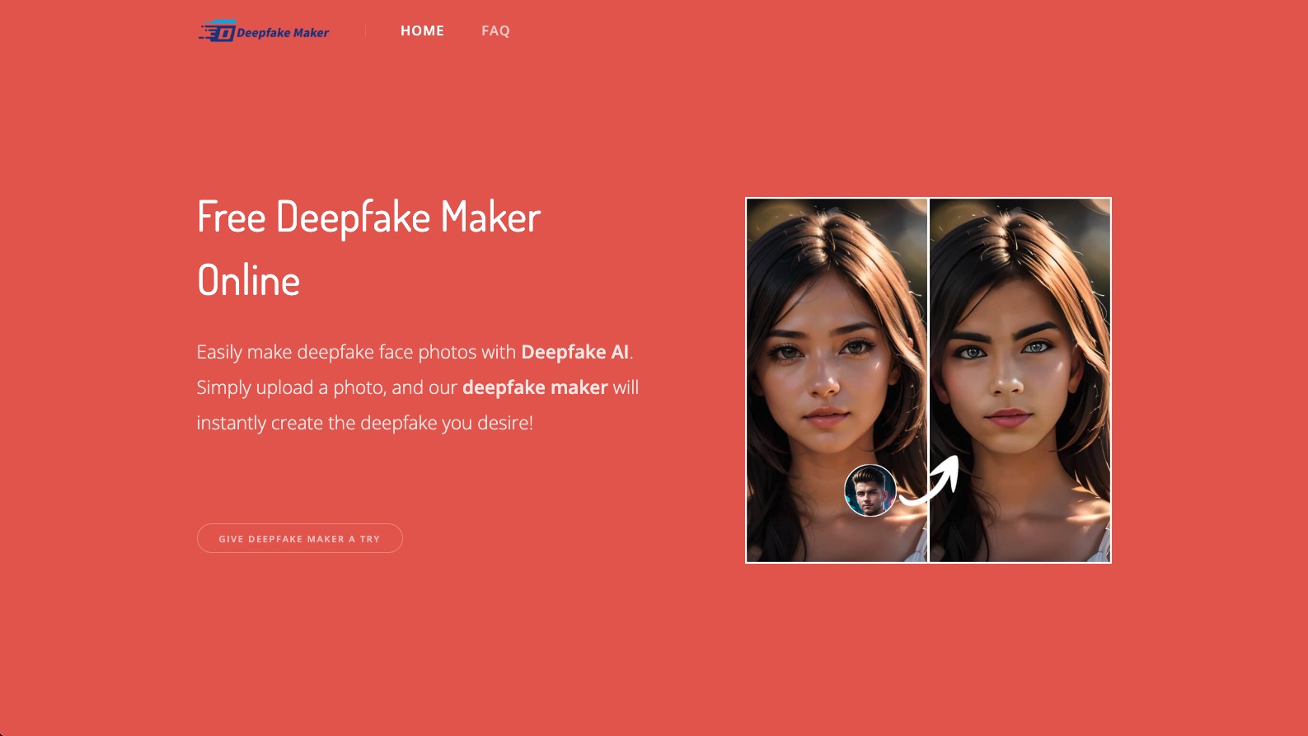Screen dimensions: 1308x736
Task: Open the HOME navigation item
Action: [x=422, y=30]
